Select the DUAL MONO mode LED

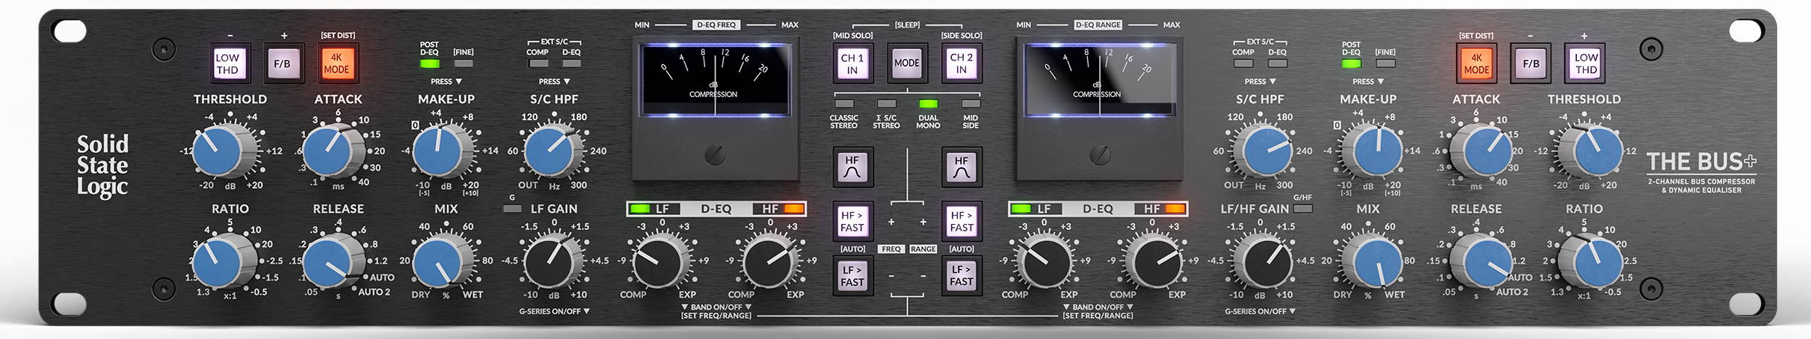pyautogui.click(x=928, y=104)
